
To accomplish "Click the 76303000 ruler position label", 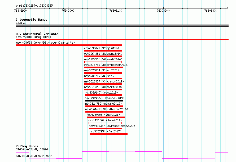I will click(68, 11).
